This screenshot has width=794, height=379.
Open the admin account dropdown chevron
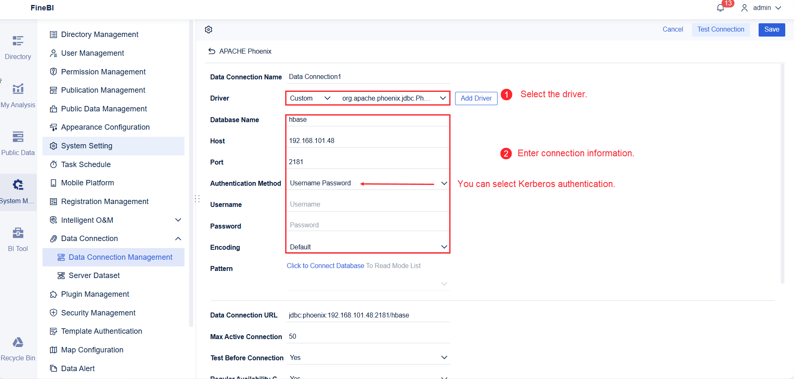778,8
